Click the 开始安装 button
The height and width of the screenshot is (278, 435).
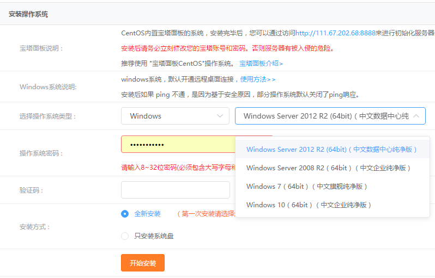pyautogui.click(x=143, y=263)
